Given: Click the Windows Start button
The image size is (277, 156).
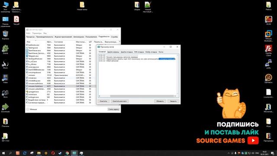Looking at the screenshot, I should click(3, 153).
